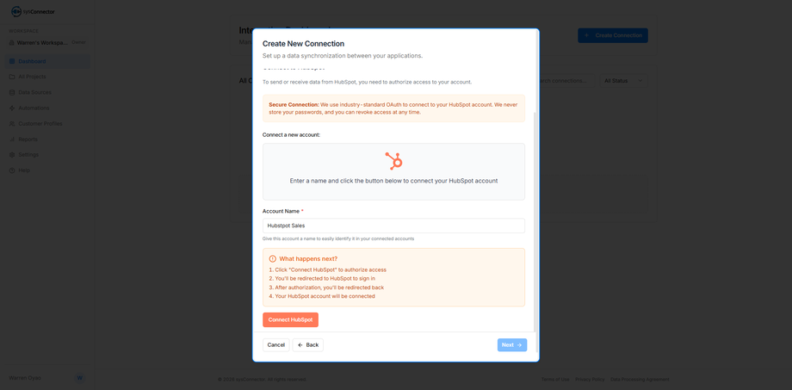Expand the All Status dropdown
The image size is (792, 390).
624,81
